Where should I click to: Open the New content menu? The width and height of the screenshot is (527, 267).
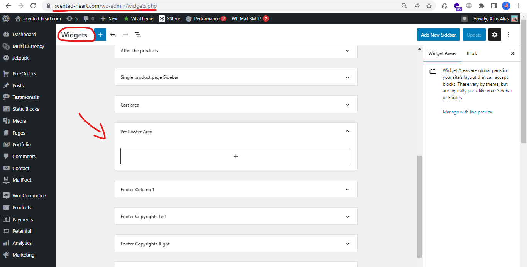pyautogui.click(x=109, y=18)
